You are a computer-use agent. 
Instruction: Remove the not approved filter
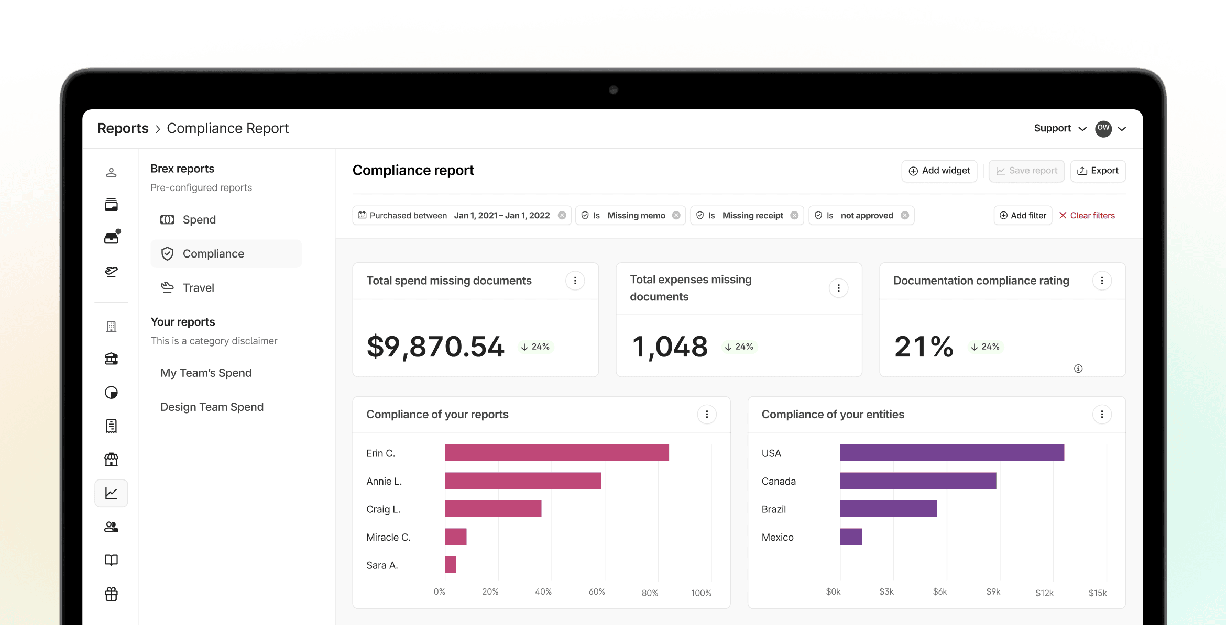click(x=905, y=216)
